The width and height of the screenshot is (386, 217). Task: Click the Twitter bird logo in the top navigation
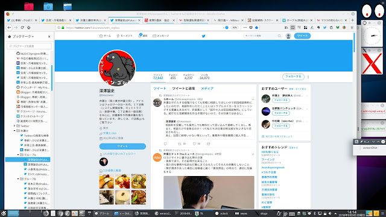(204, 36)
